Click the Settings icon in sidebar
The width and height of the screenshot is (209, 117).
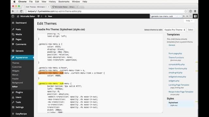pos(13,107)
